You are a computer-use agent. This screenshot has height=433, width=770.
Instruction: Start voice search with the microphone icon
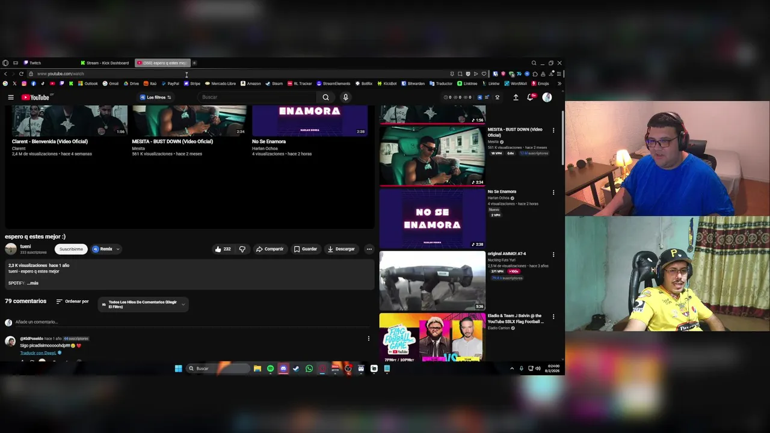(x=345, y=97)
